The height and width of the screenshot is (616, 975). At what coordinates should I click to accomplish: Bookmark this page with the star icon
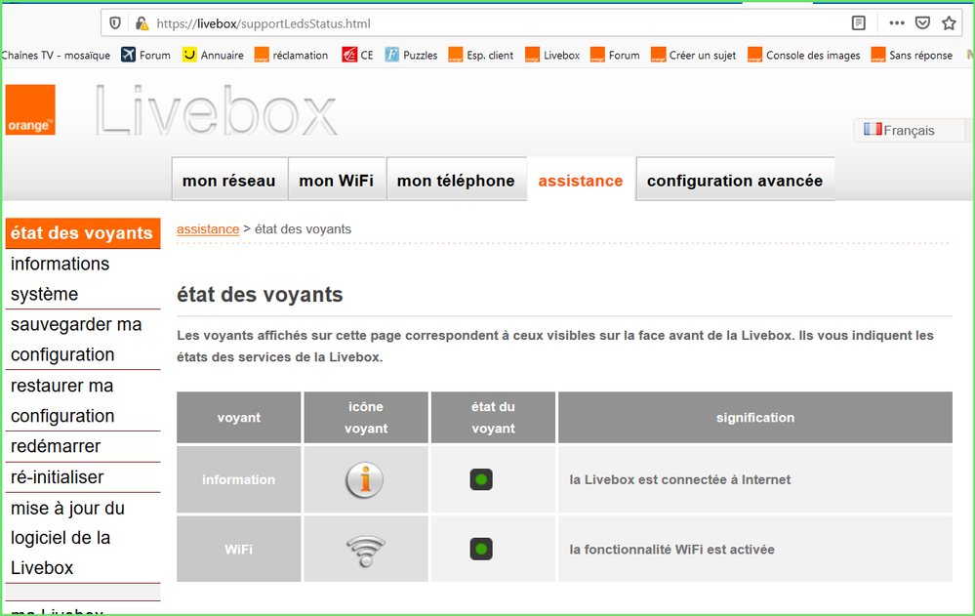(949, 23)
